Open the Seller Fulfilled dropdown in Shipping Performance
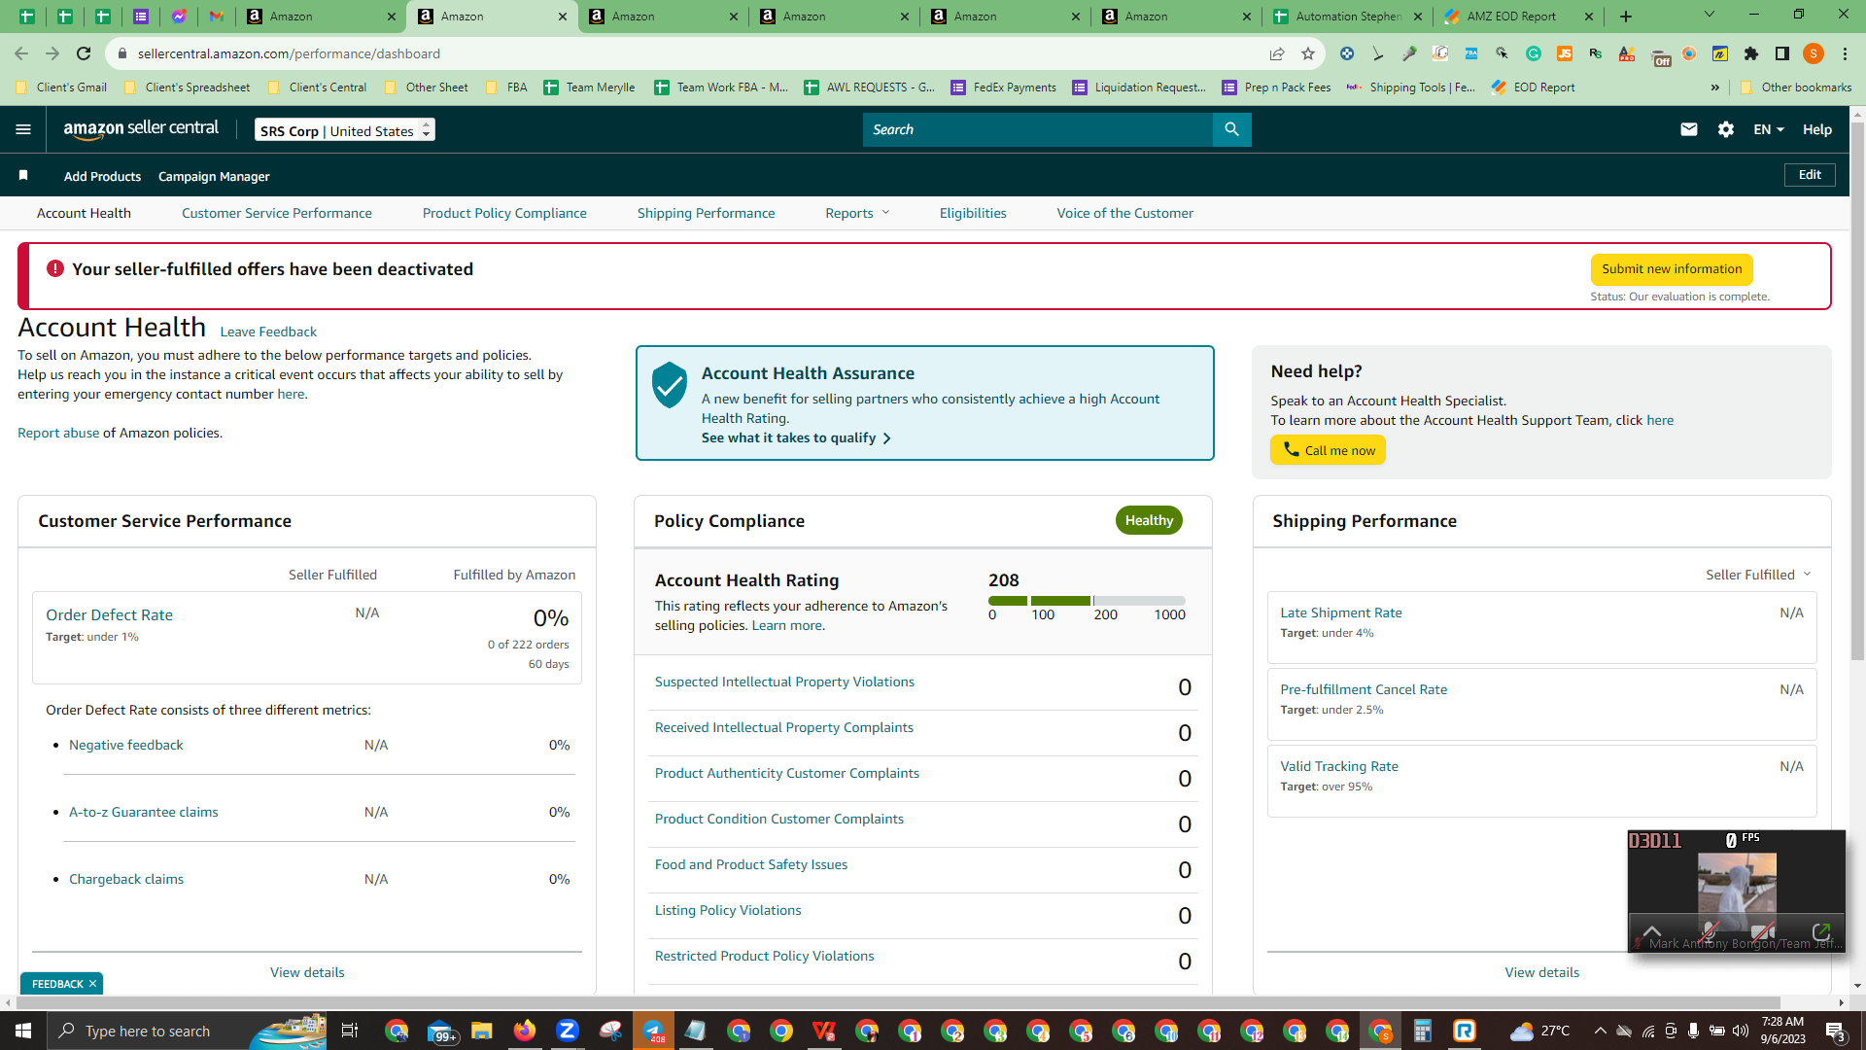This screenshot has width=1866, height=1050. point(1758,575)
